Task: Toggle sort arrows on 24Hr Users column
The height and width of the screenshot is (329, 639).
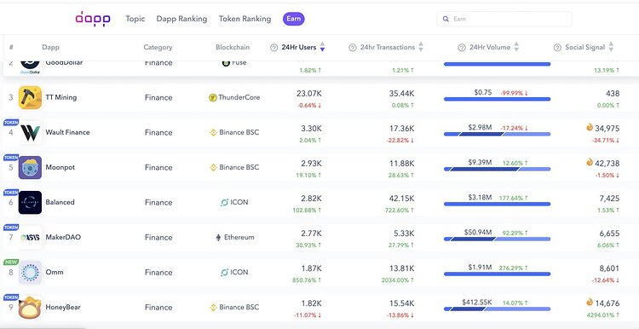Action: (322, 47)
